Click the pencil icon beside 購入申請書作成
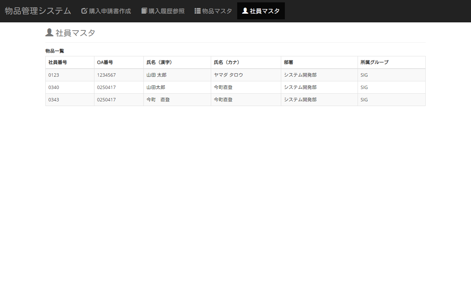Viewport: 471px width, 286px height. point(84,11)
